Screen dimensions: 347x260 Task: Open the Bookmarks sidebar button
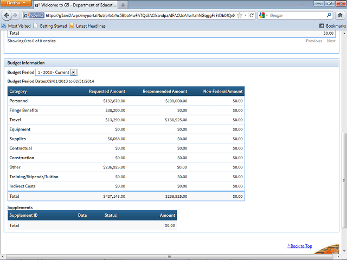click(x=332, y=26)
